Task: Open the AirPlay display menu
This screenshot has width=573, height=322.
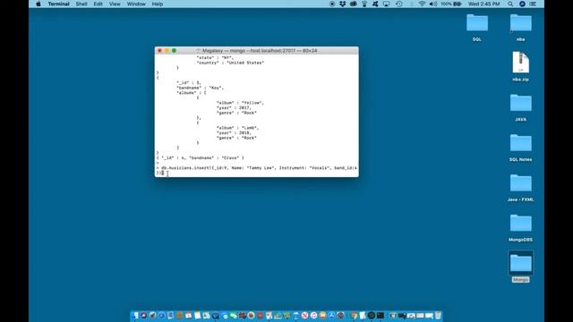Action: tap(386, 4)
